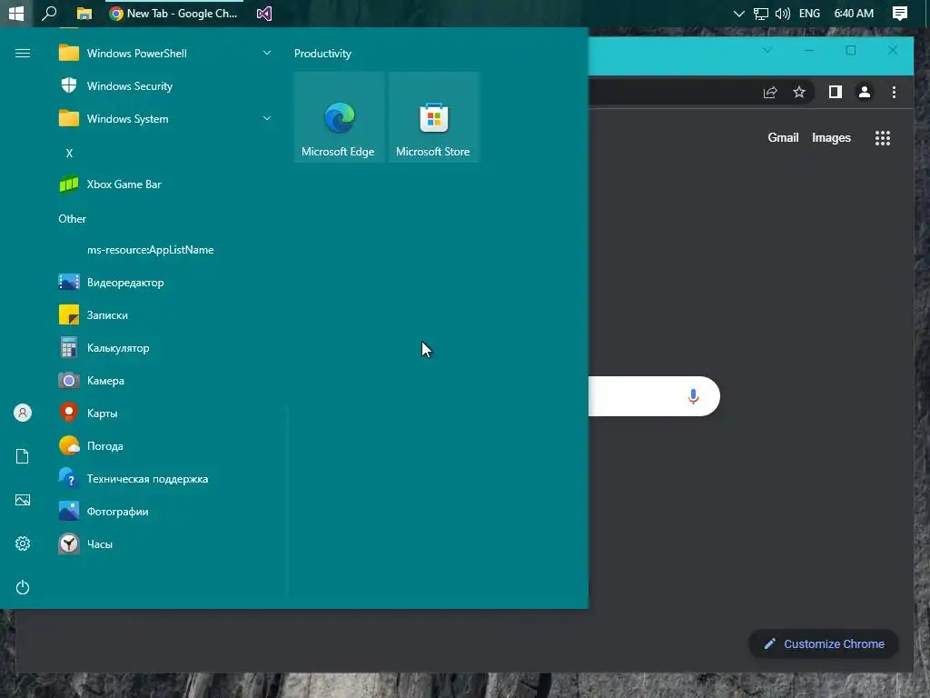The image size is (930, 698).
Task: Jump using the X letter header
Action: point(69,153)
